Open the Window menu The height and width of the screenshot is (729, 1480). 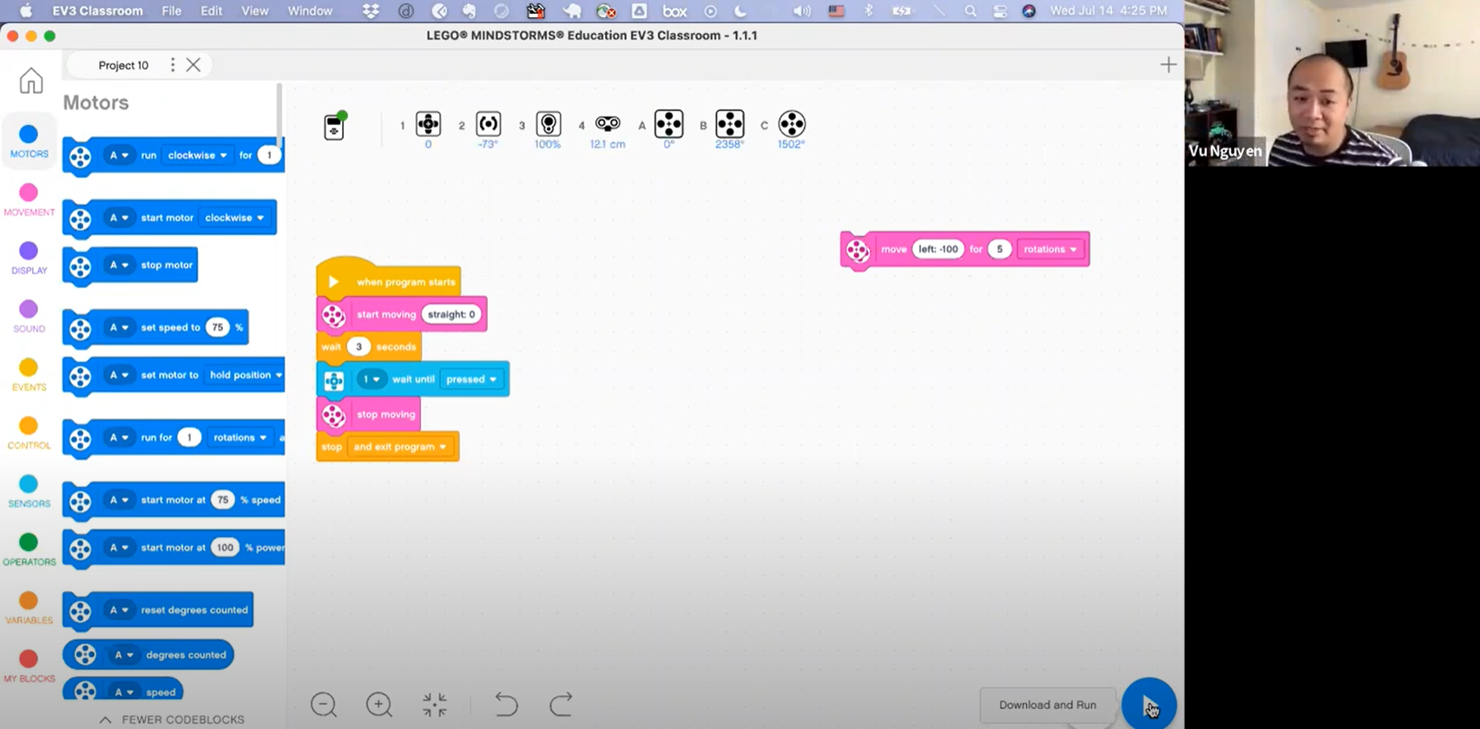tap(310, 10)
